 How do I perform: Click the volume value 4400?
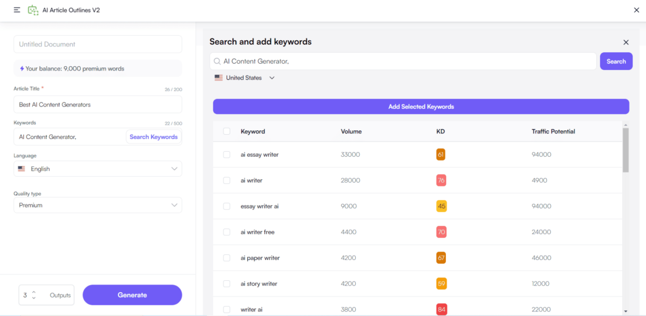[349, 232]
